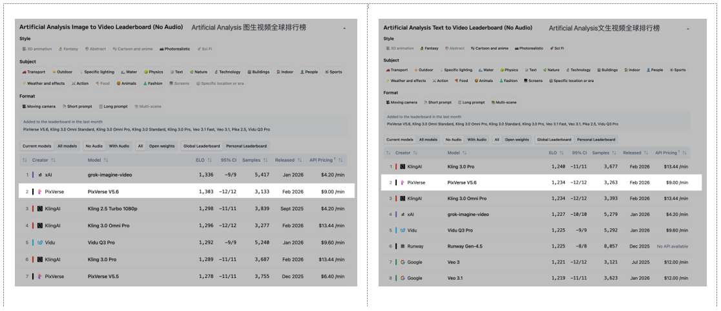Click the Runway logo icon next to Runway Gen-4.5
The image size is (721, 311).
(402, 246)
